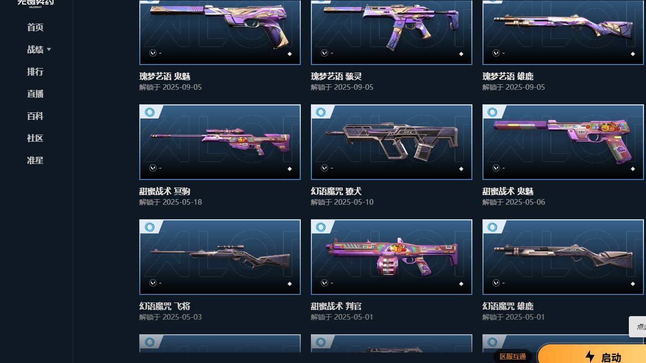Select 准星 crosshair menu item

(35, 160)
